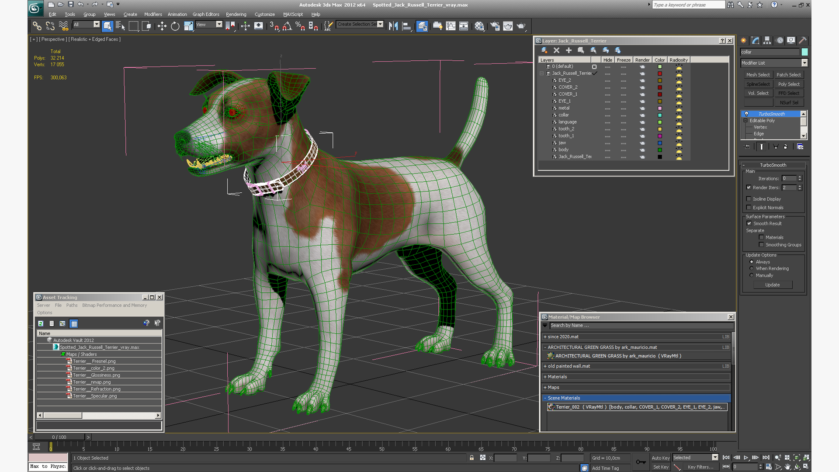The image size is (839, 472).
Task: Click the Poly Select button
Action: pos(789,84)
